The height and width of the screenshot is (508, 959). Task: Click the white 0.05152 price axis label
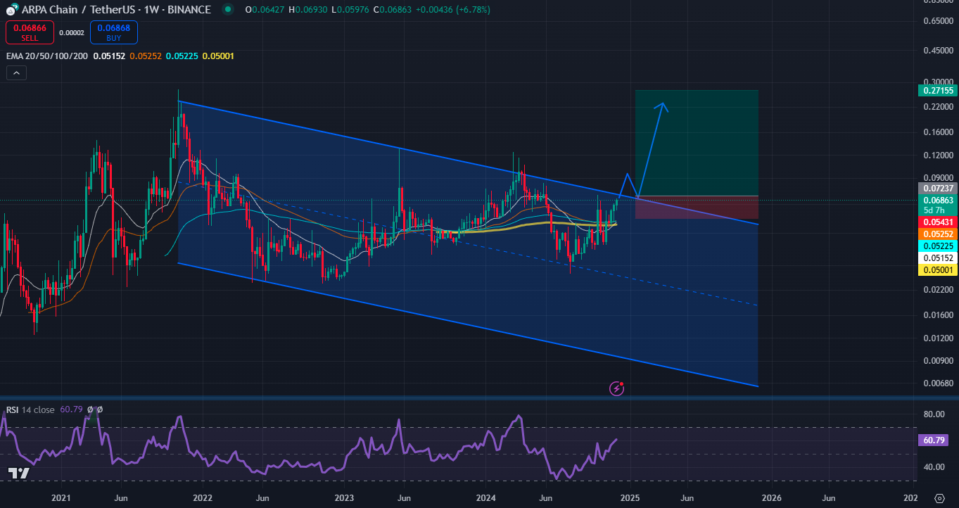936,258
